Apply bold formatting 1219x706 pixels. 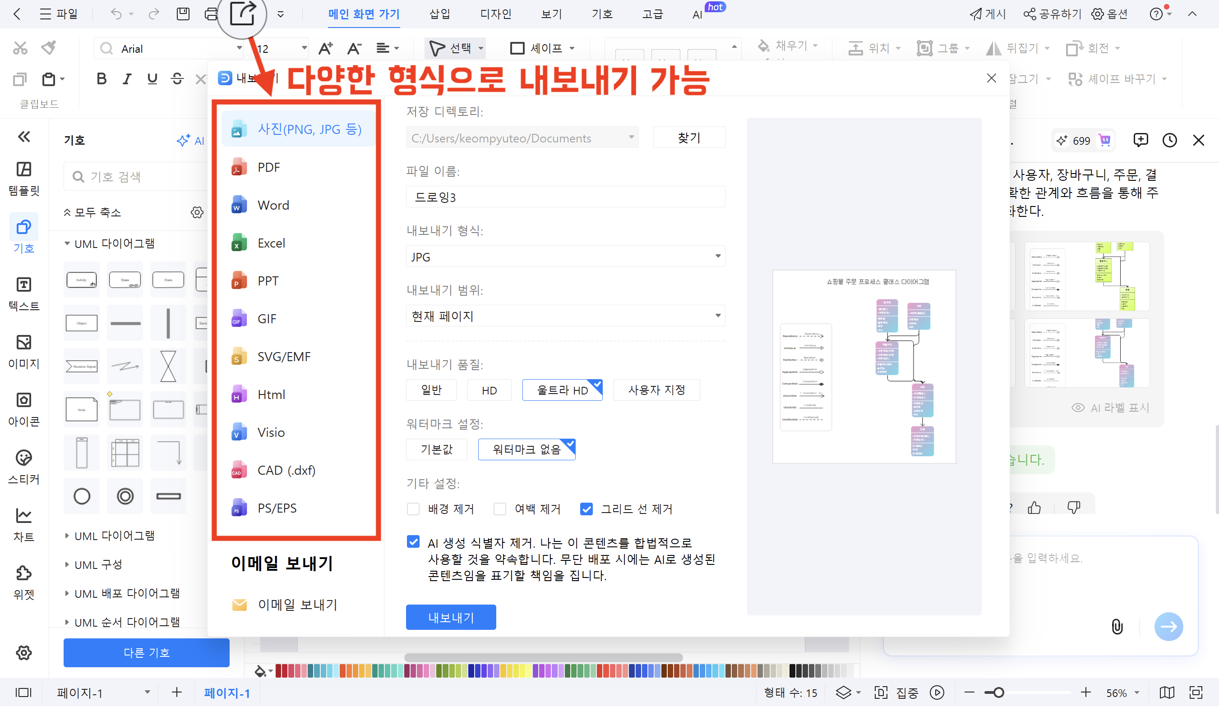(101, 78)
